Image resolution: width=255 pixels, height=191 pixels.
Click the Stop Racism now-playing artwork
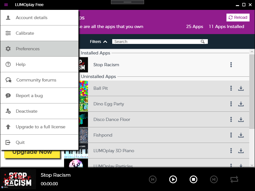[x=18, y=179]
